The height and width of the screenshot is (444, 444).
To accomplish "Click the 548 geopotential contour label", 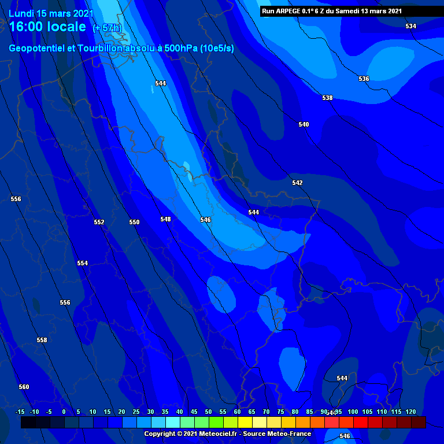I will [x=166, y=219].
